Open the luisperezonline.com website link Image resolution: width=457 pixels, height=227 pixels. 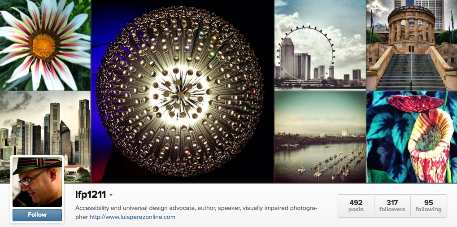pyautogui.click(x=132, y=217)
